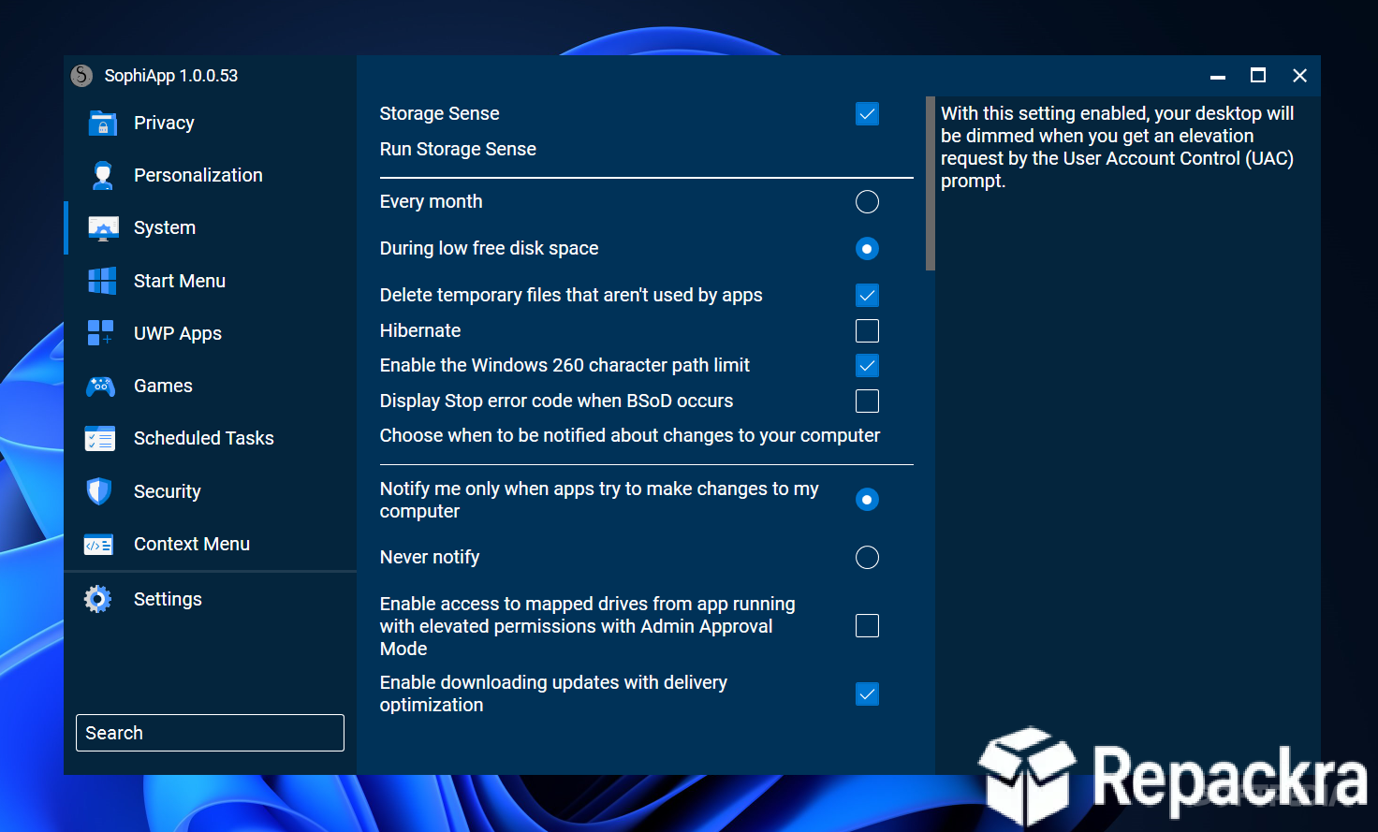The image size is (1378, 832).
Task: Toggle Delete temporary files checkbox
Action: point(868,296)
